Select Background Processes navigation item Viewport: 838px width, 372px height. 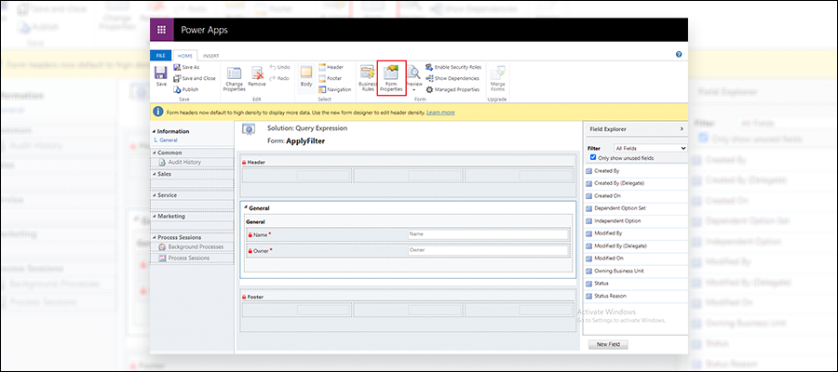pos(192,246)
